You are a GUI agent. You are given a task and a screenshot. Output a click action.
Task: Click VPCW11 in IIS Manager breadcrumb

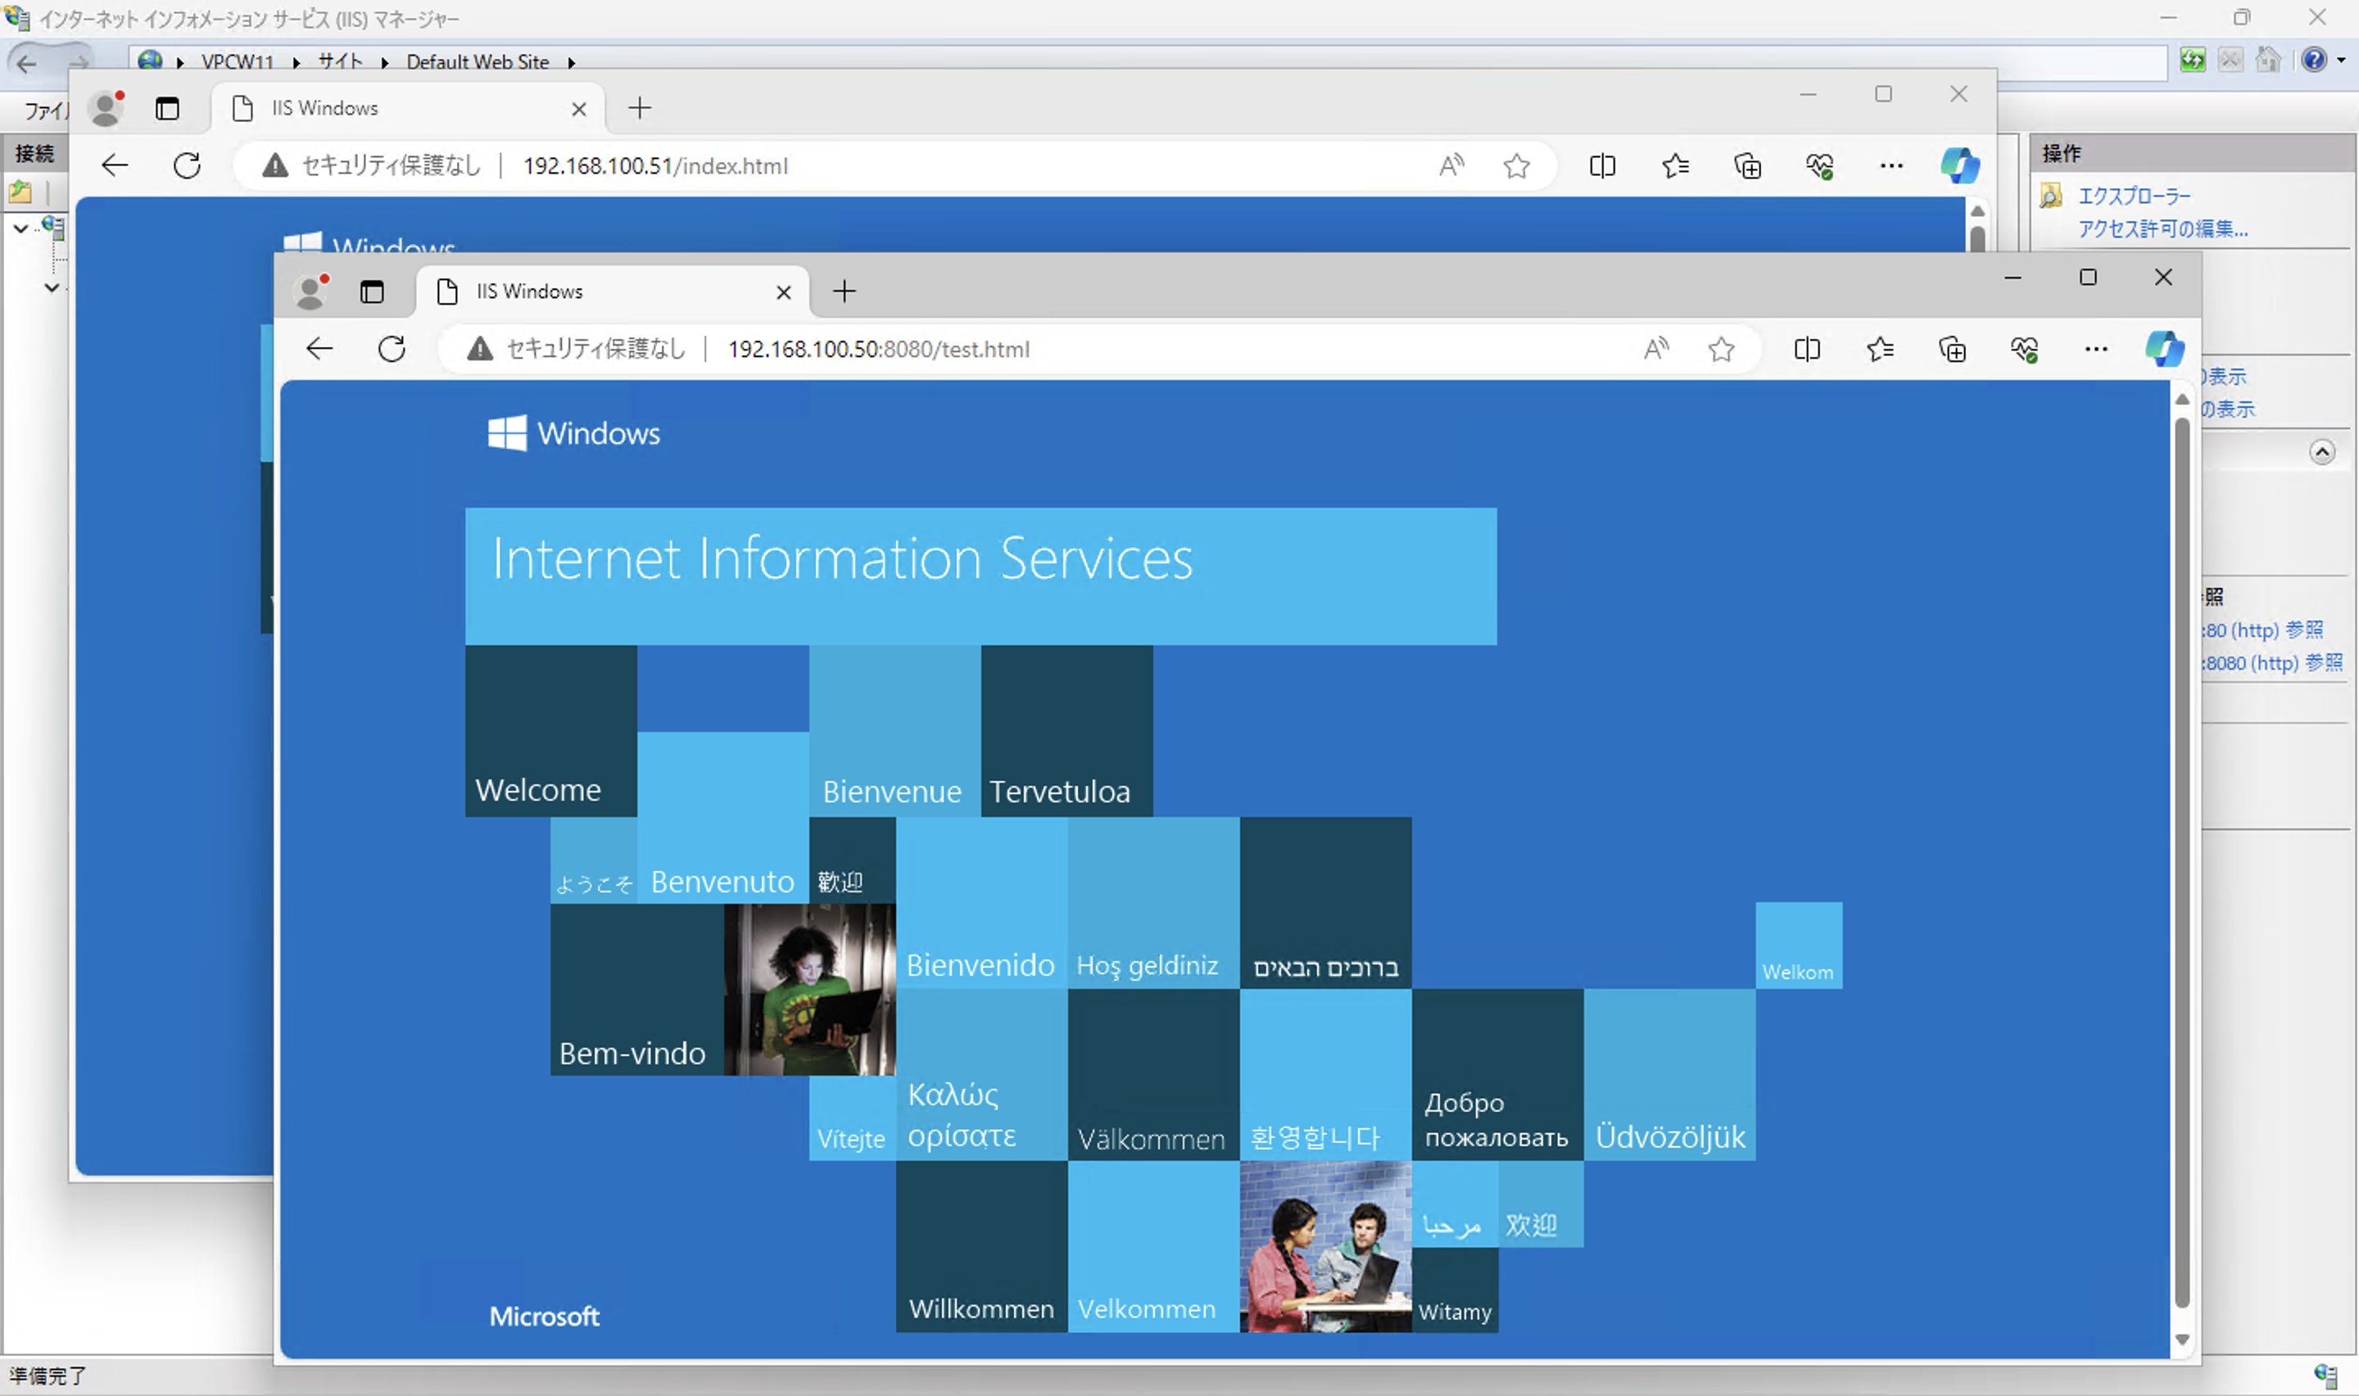237,62
